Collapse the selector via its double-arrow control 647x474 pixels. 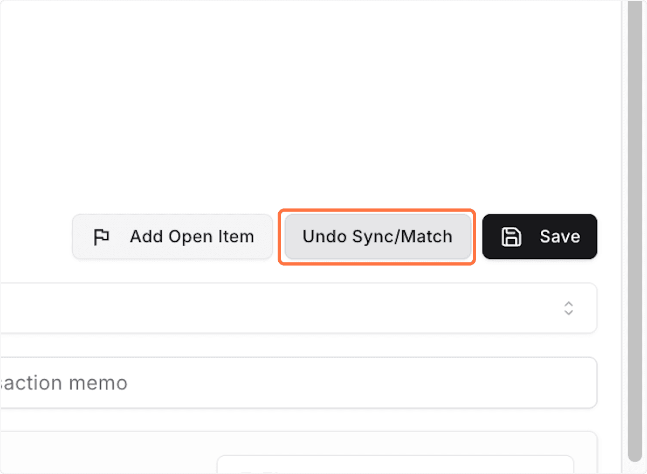point(568,308)
